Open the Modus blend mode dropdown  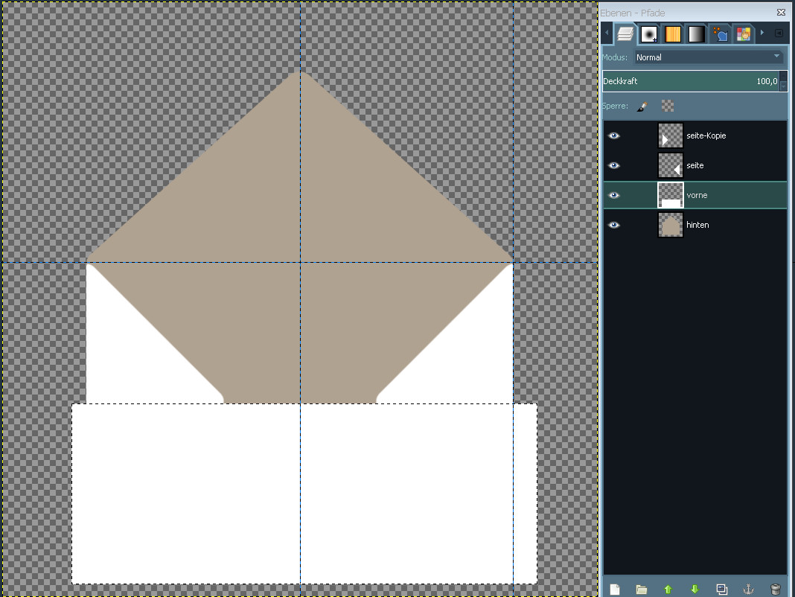coord(708,57)
